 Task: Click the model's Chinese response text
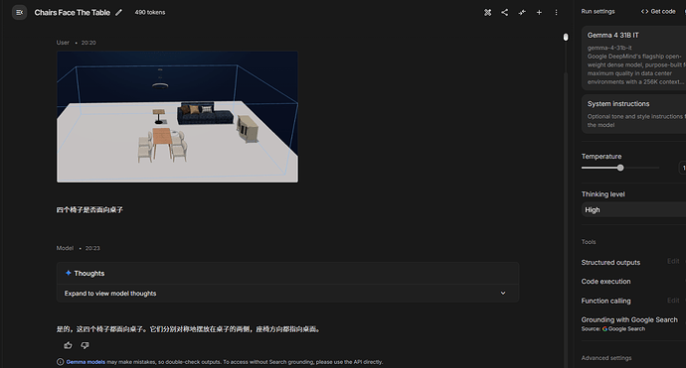coord(189,329)
